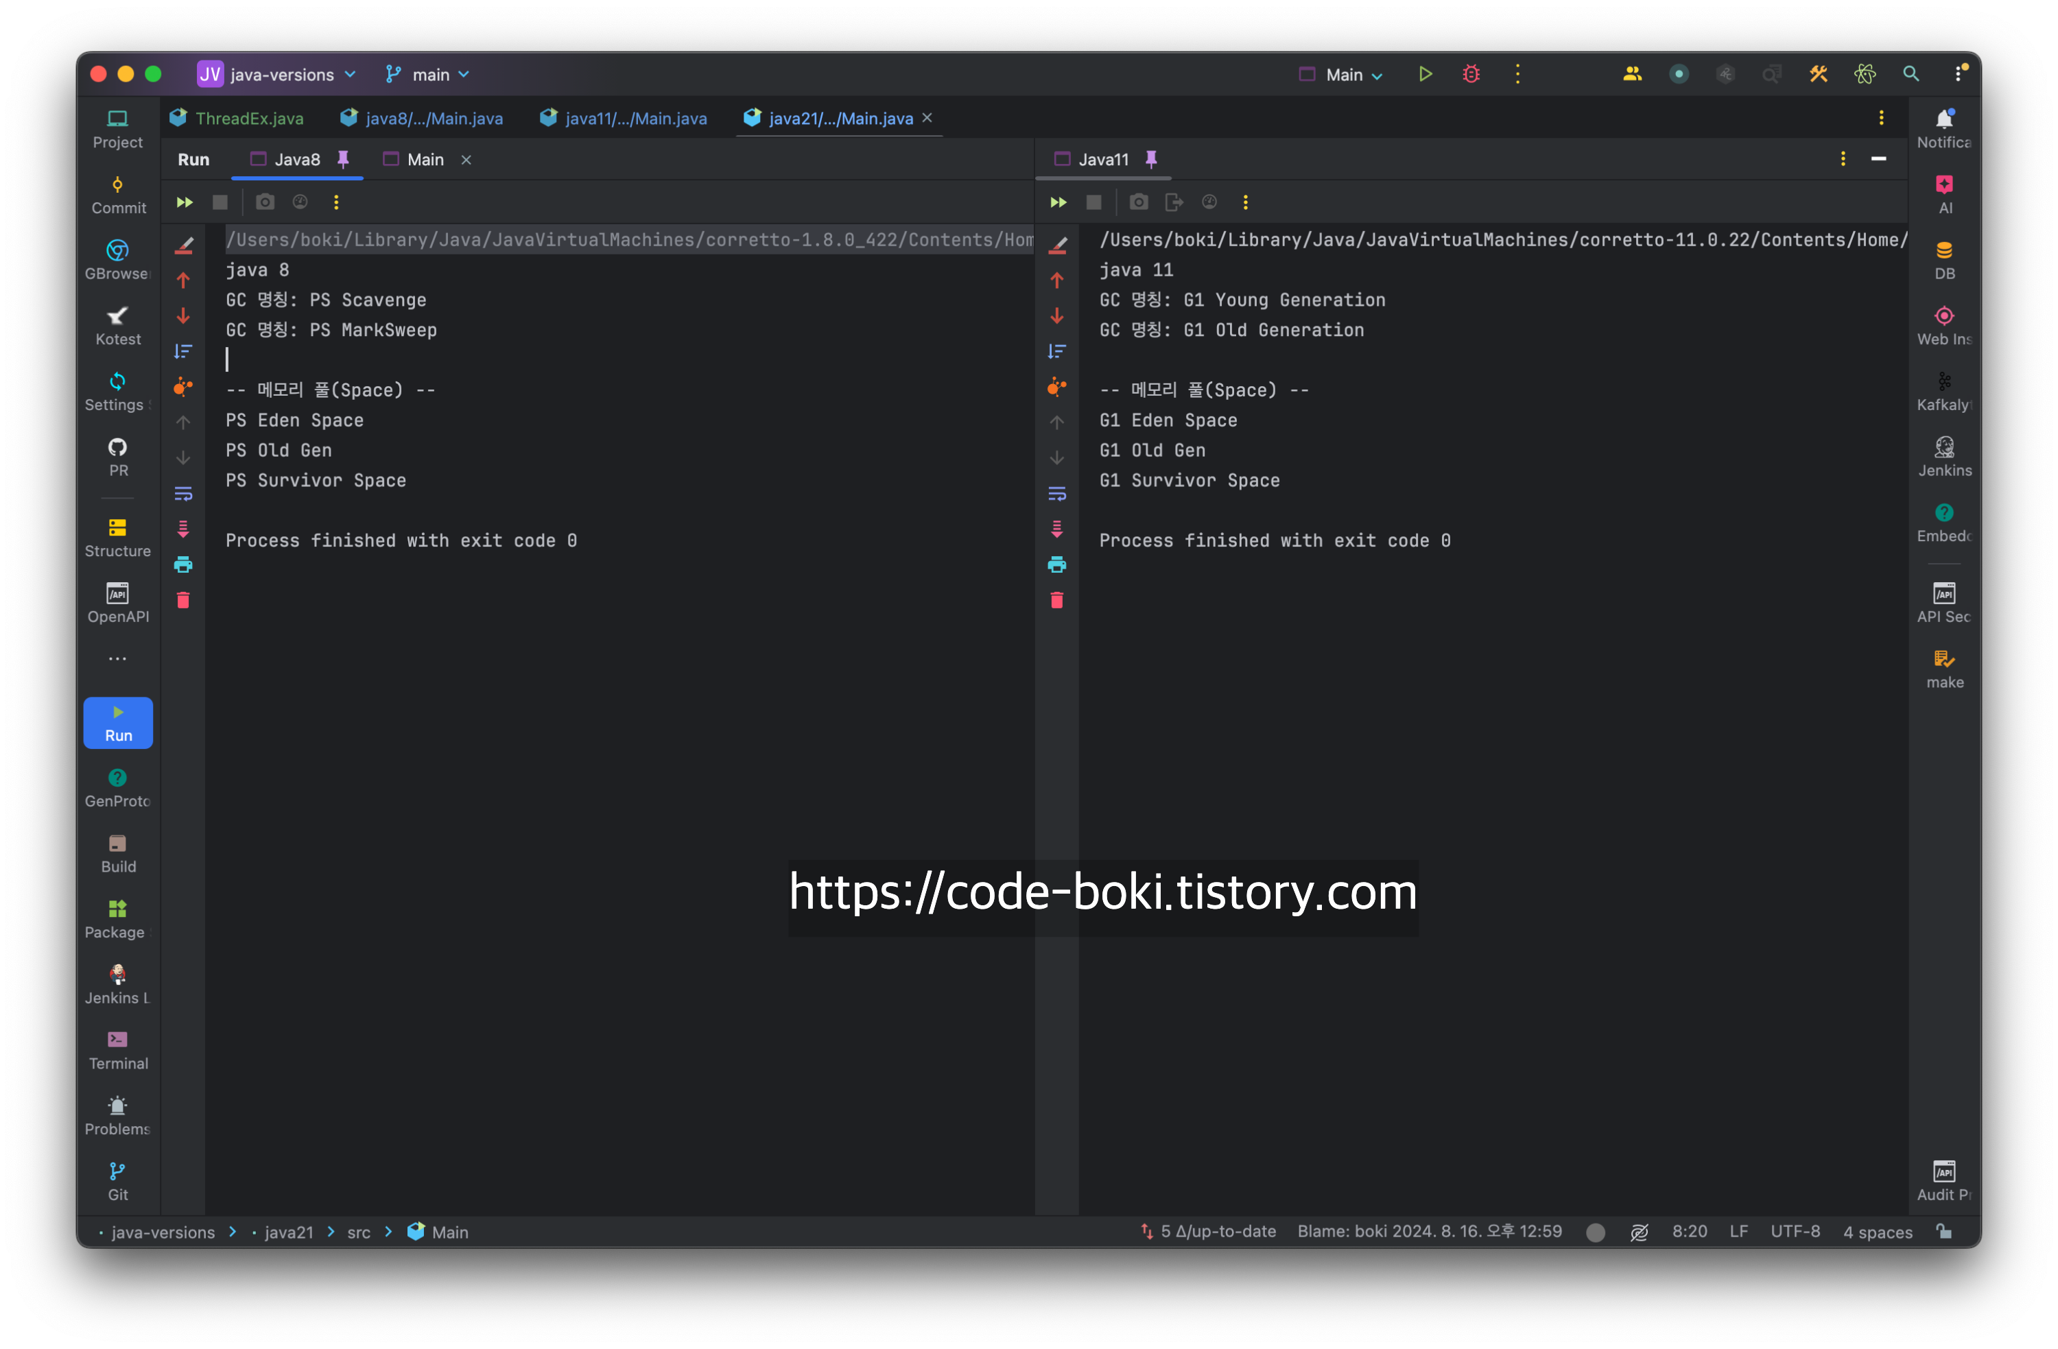The image size is (2058, 1349).
Task: Open the Terminal tool window
Action: pyautogui.click(x=119, y=1050)
